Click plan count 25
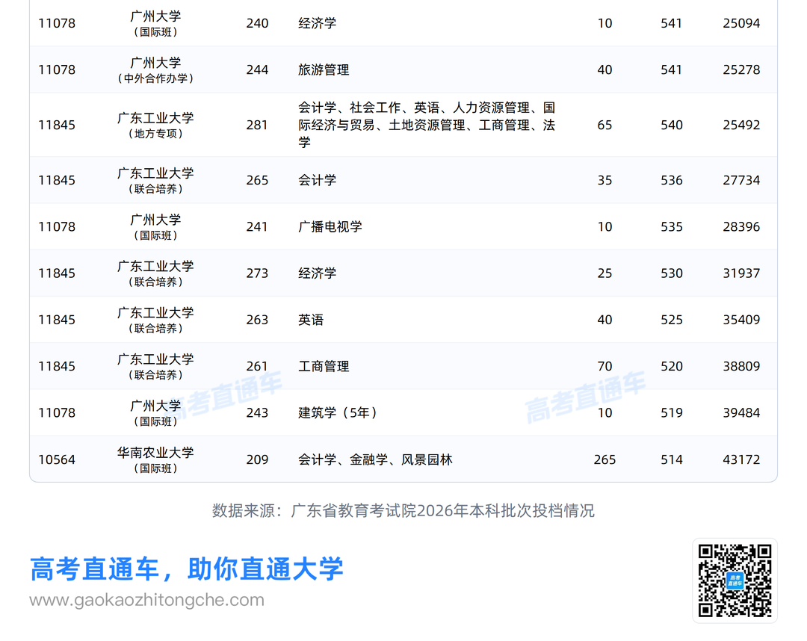 (x=605, y=273)
